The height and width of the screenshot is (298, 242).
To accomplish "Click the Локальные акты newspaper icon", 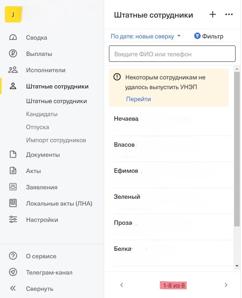I will tap(13, 203).
